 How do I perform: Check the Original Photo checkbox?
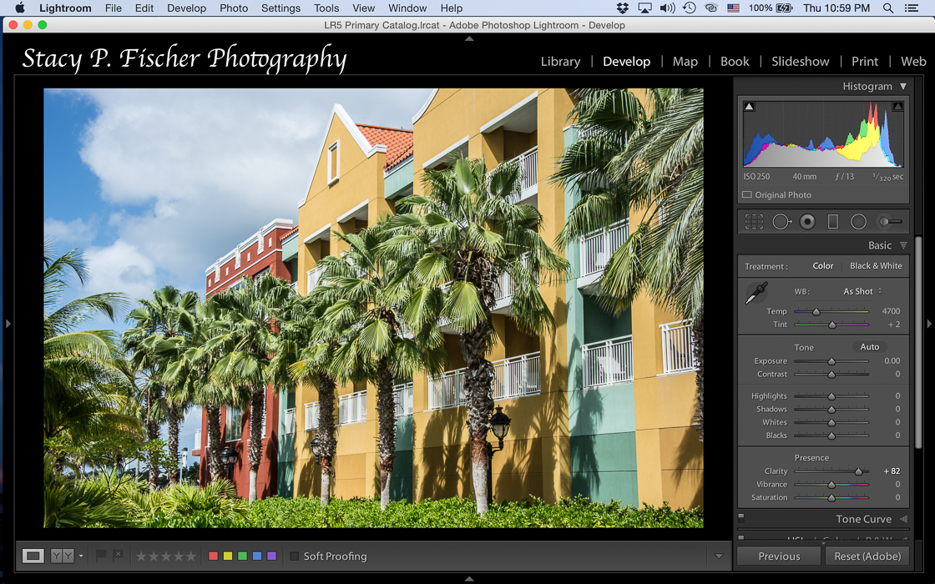tap(746, 195)
